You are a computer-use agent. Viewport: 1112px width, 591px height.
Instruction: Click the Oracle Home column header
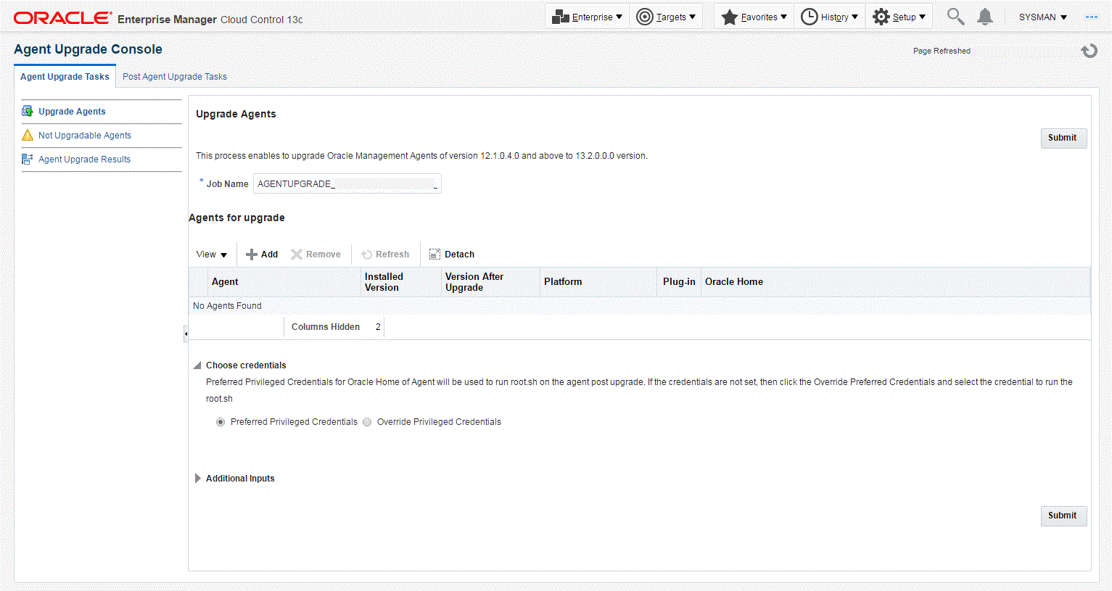coord(895,282)
